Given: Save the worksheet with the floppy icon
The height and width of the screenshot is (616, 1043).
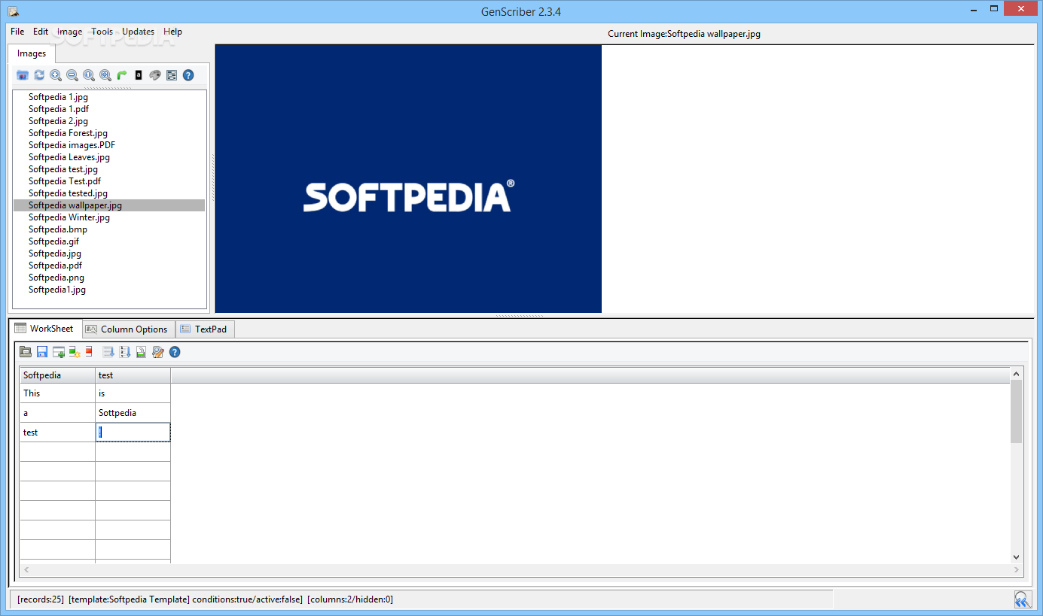Looking at the screenshot, I should (42, 351).
